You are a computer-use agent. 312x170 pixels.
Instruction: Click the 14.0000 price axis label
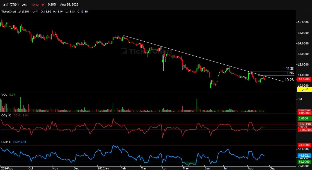(x=303, y=43)
